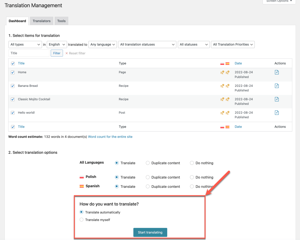Click the add-document Actions icon for Hello world!
The width and height of the screenshot is (300, 240).
coord(277,112)
